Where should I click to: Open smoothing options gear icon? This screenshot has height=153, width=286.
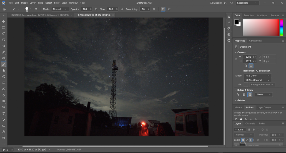pyautogui.click(x=154, y=9)
